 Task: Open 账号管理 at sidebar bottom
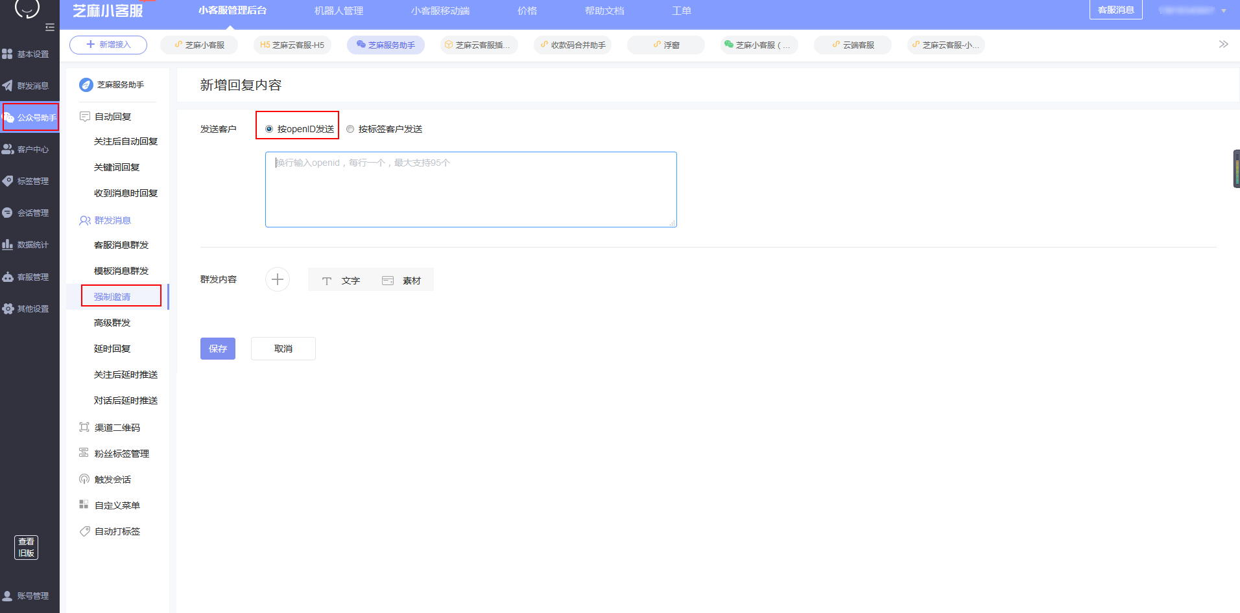point(30,596)
